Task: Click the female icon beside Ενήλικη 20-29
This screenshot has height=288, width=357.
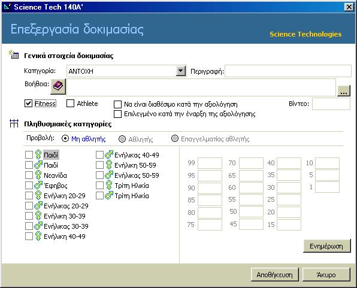Action: (38, 196)
